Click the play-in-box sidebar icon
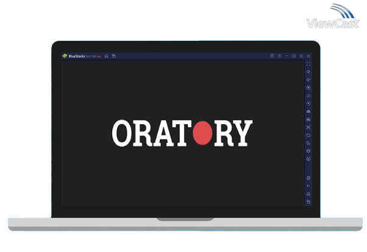The image size is (367, 252). (x=308, y=88)
